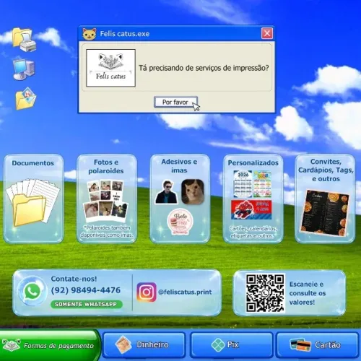361x361 pixels.
Task: Select the Cartão taskbar item
Action: 317,345
